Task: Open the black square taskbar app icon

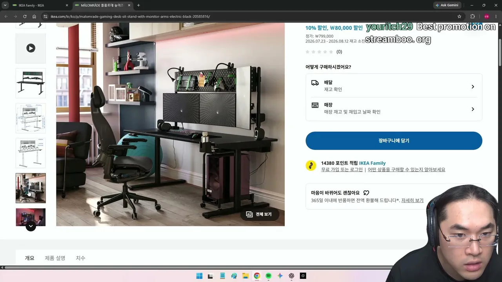Action: click(x=303, y=276)
